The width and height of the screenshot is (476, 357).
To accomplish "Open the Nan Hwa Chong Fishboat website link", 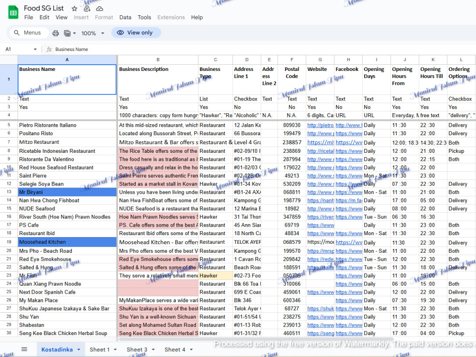I will click(320, 200).
